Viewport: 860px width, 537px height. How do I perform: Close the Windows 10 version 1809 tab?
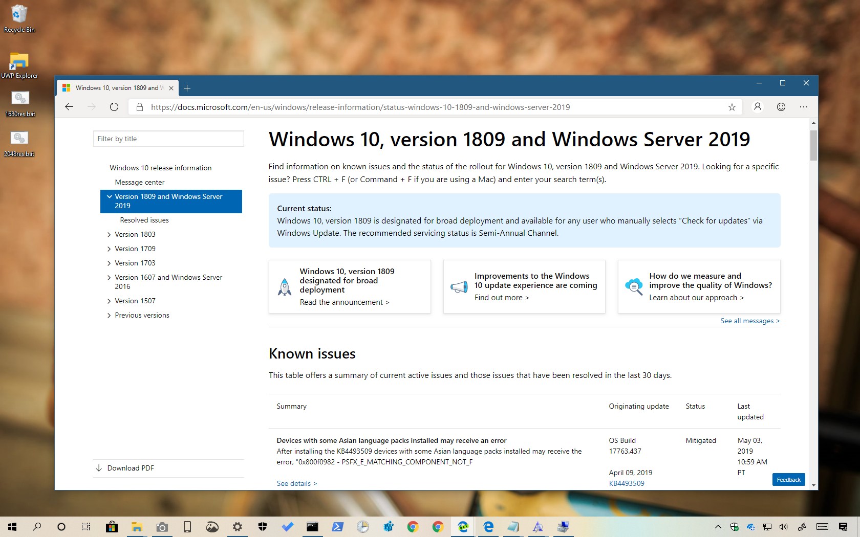[171, 88]
